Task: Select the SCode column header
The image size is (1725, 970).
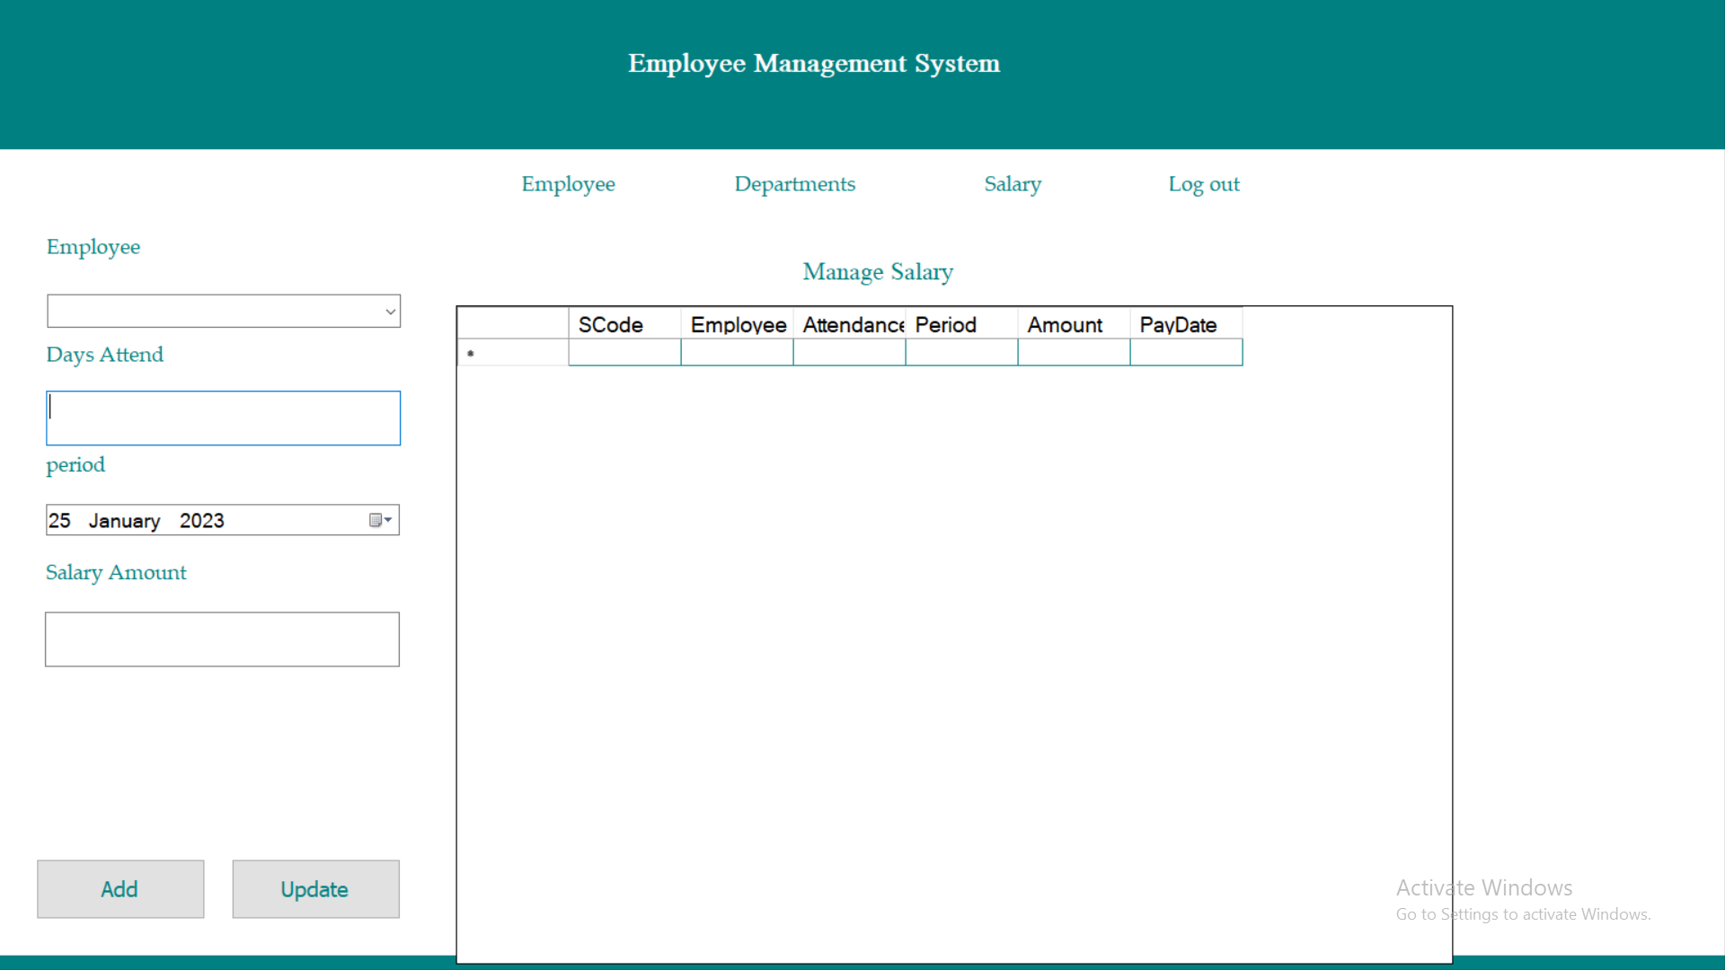Action: point(624,324)
